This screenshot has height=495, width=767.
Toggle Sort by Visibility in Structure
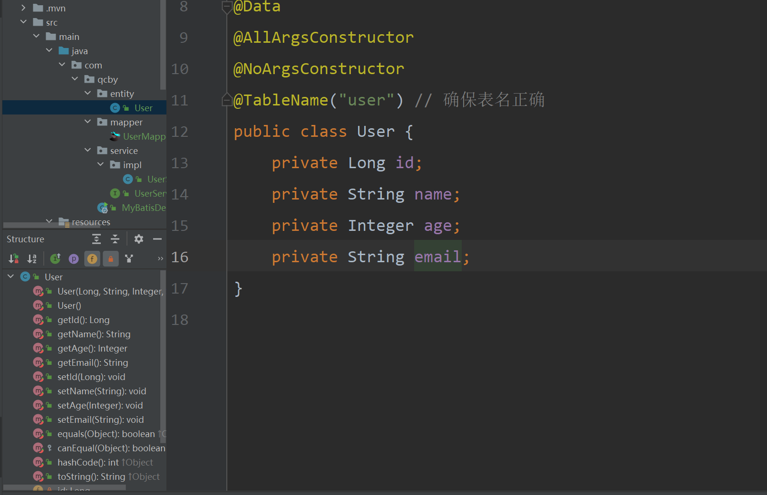(x=14, y=258)
